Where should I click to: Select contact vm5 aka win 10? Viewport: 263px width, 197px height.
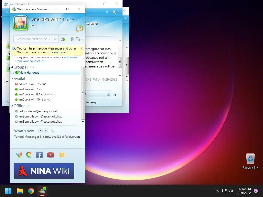(x=34, y=100)
